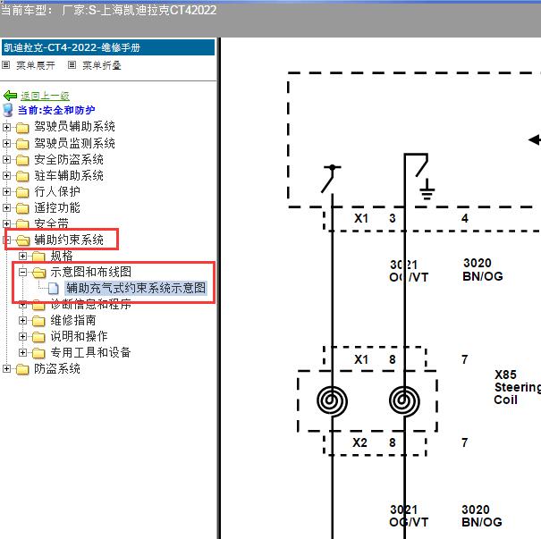Select the 驾驶员监测系统 folder label
541x539 pixels.
74,143
